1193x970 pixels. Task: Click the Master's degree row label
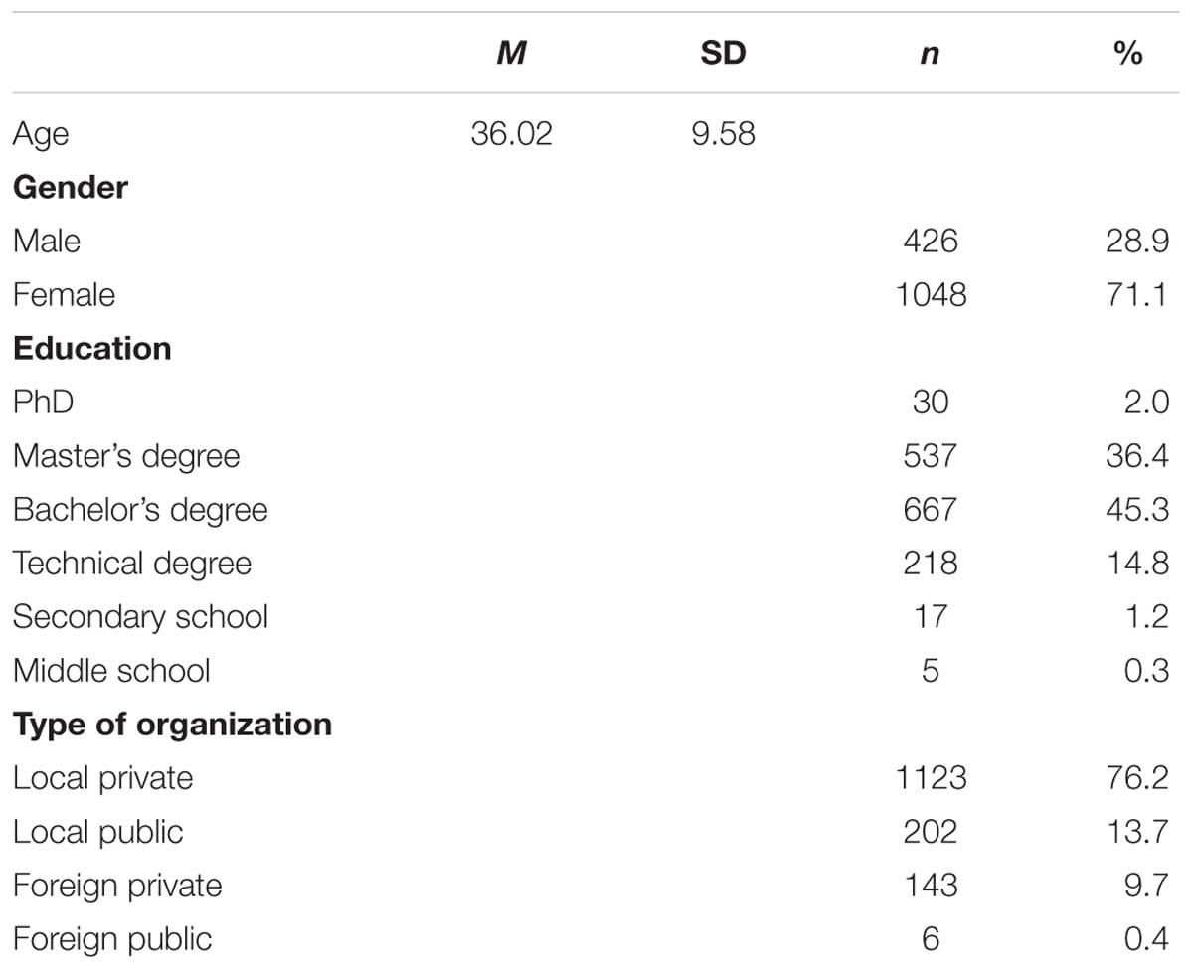click(126, 456)
